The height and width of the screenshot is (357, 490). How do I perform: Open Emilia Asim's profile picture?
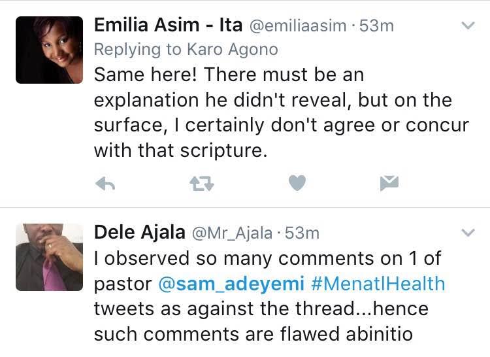tap(49, 50)
